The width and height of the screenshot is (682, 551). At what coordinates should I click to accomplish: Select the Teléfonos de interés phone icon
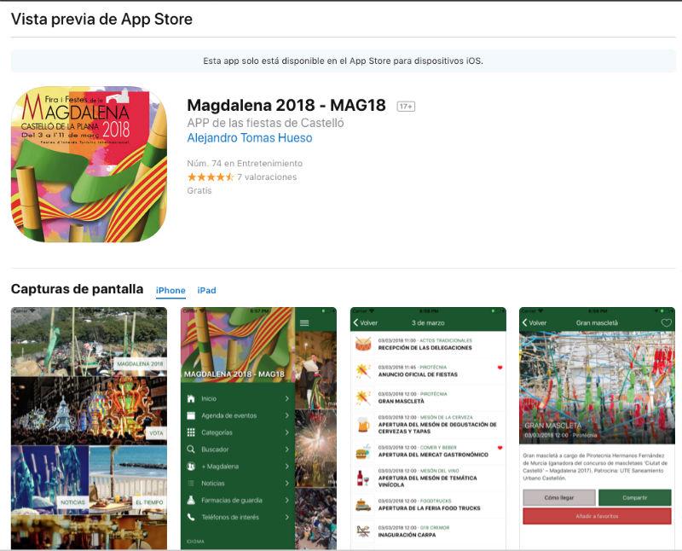190,515
